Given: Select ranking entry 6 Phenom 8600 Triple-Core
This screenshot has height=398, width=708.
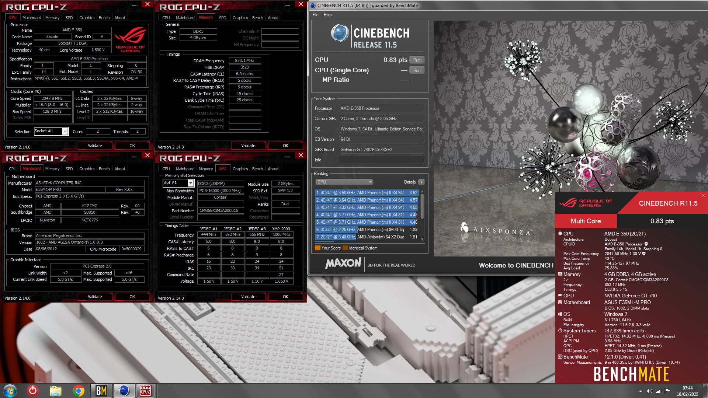Looking at the screenshot, I should (367, 230).
